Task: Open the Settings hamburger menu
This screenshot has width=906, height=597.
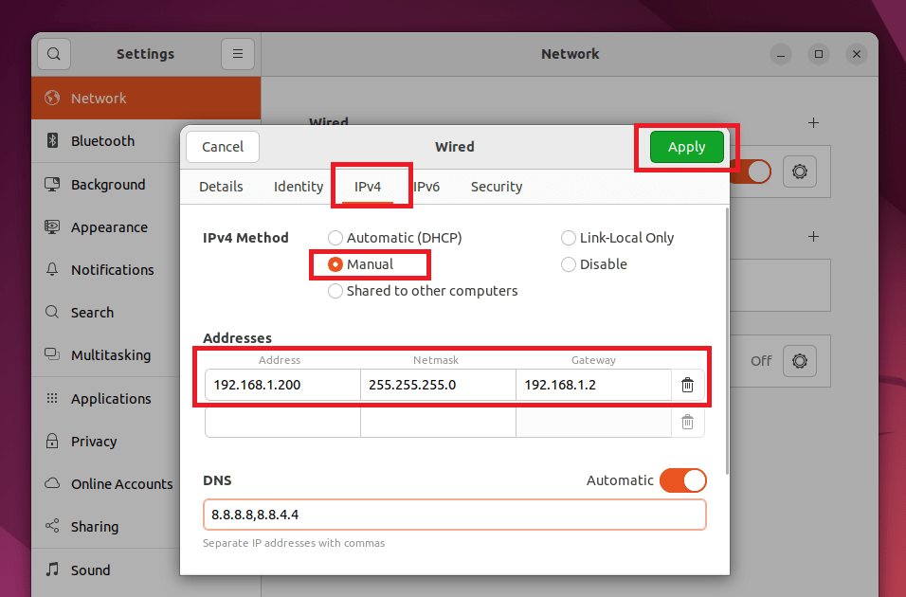Action: (x=237, y=54)
